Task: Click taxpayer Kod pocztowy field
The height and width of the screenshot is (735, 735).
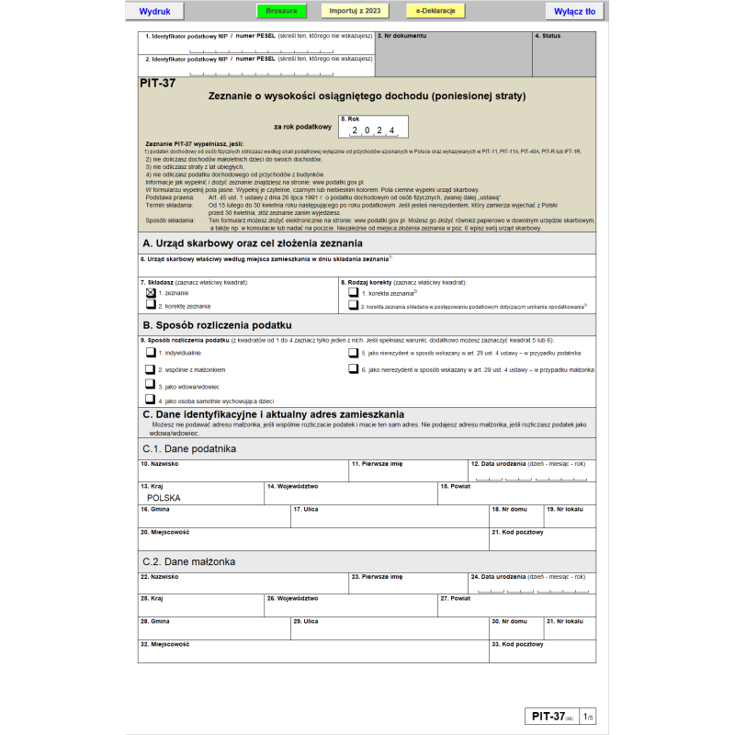Action: [542, 542]
